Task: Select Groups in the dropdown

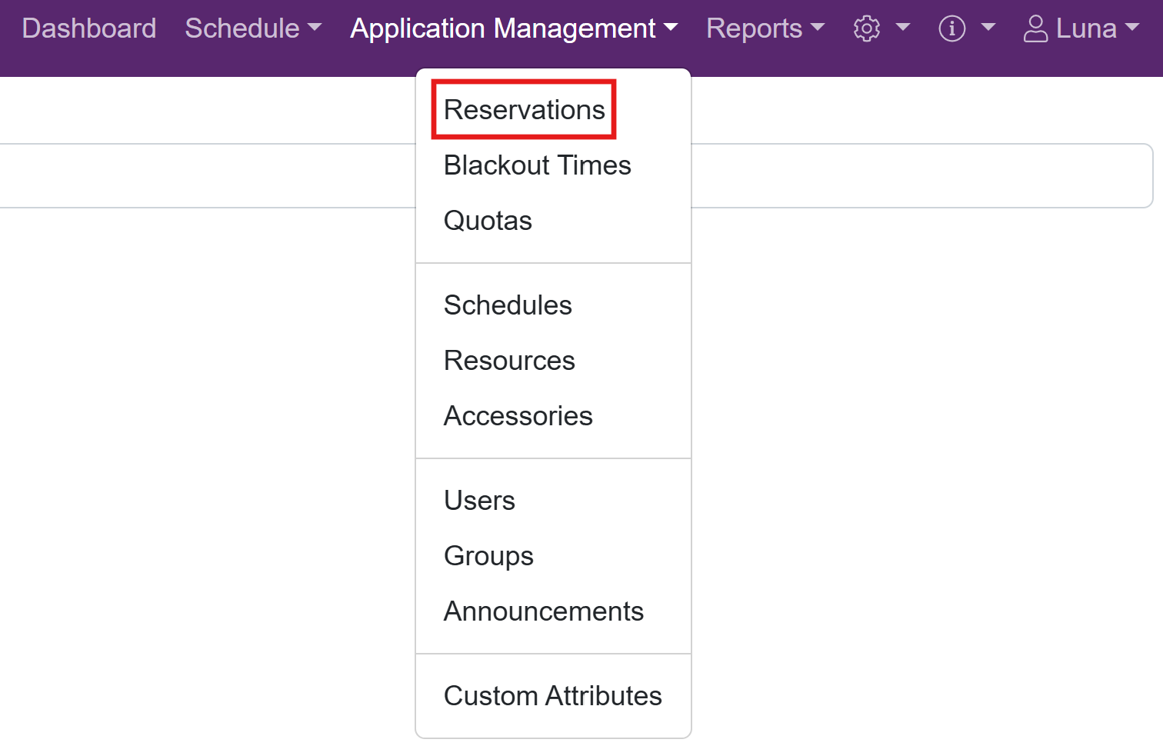Action: 488,556
